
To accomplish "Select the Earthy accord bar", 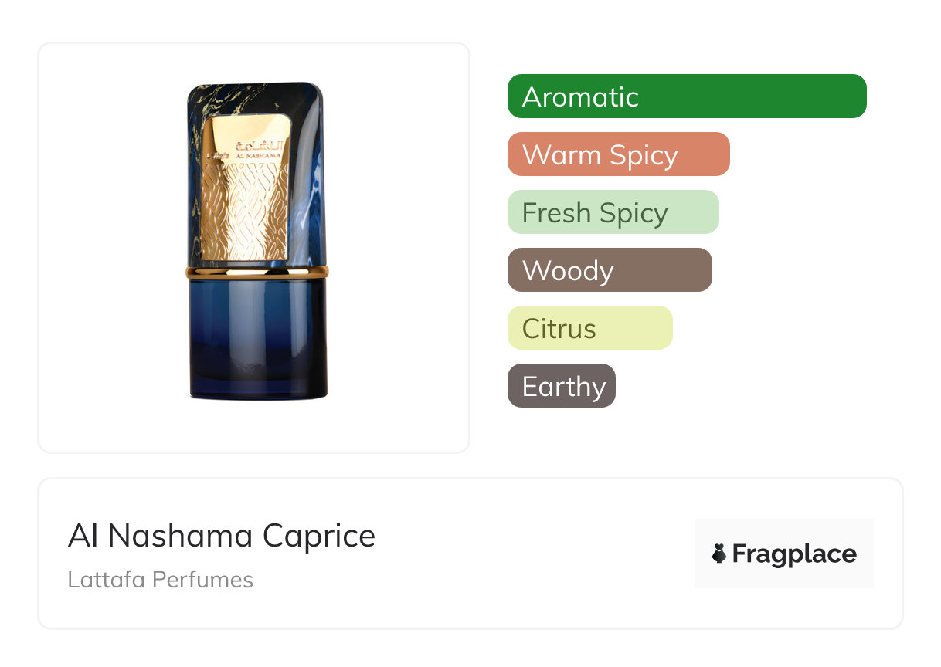I will point(561,386).
